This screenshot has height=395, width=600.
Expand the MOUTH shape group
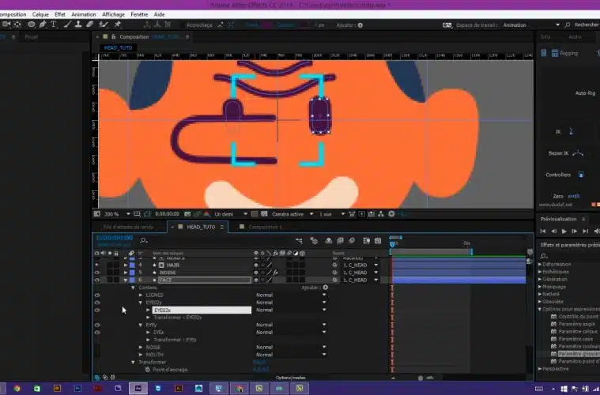(x=141, y=355)
